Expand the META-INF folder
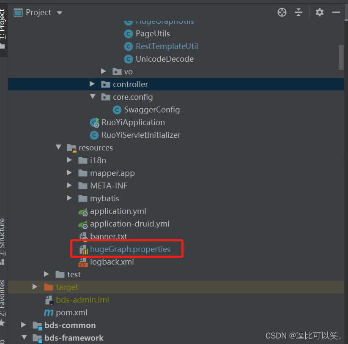 click(x=69, y=185)
